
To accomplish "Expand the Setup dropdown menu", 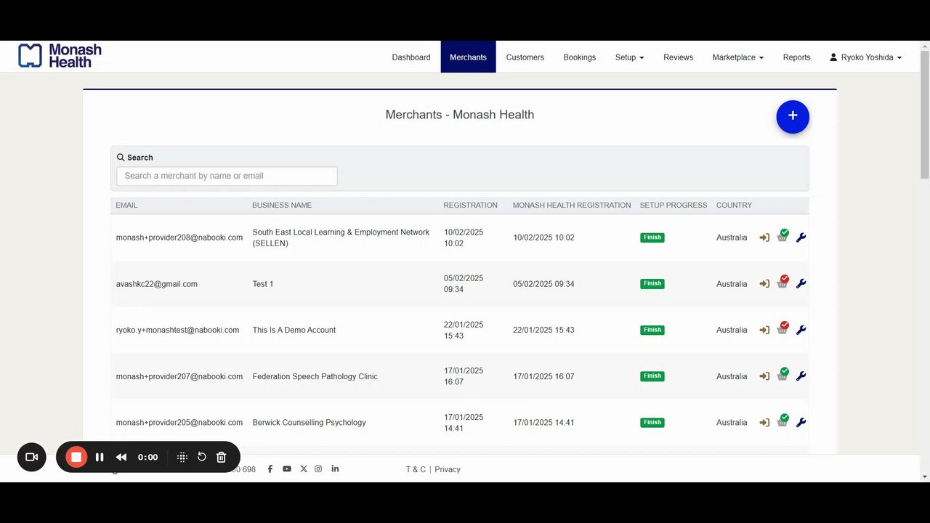I will [x=630, y=57].
